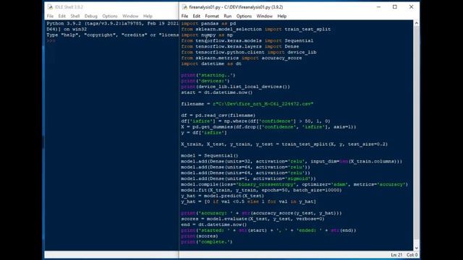Close the fireanalysis01.py editor window

pyautogui.click(x=411, y=6)
